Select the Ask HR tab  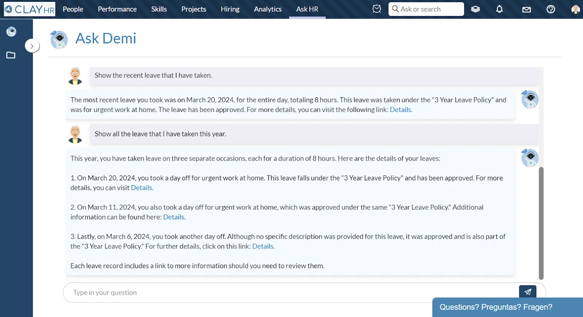tap(307, 9)
